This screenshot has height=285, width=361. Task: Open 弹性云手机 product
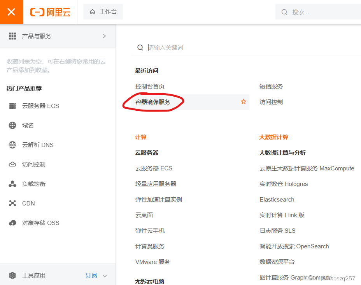click(150, 230)
